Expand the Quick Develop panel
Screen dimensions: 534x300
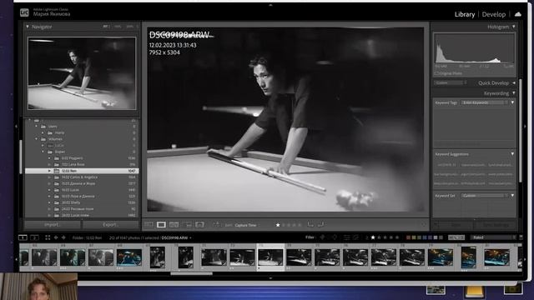[514, 83]
